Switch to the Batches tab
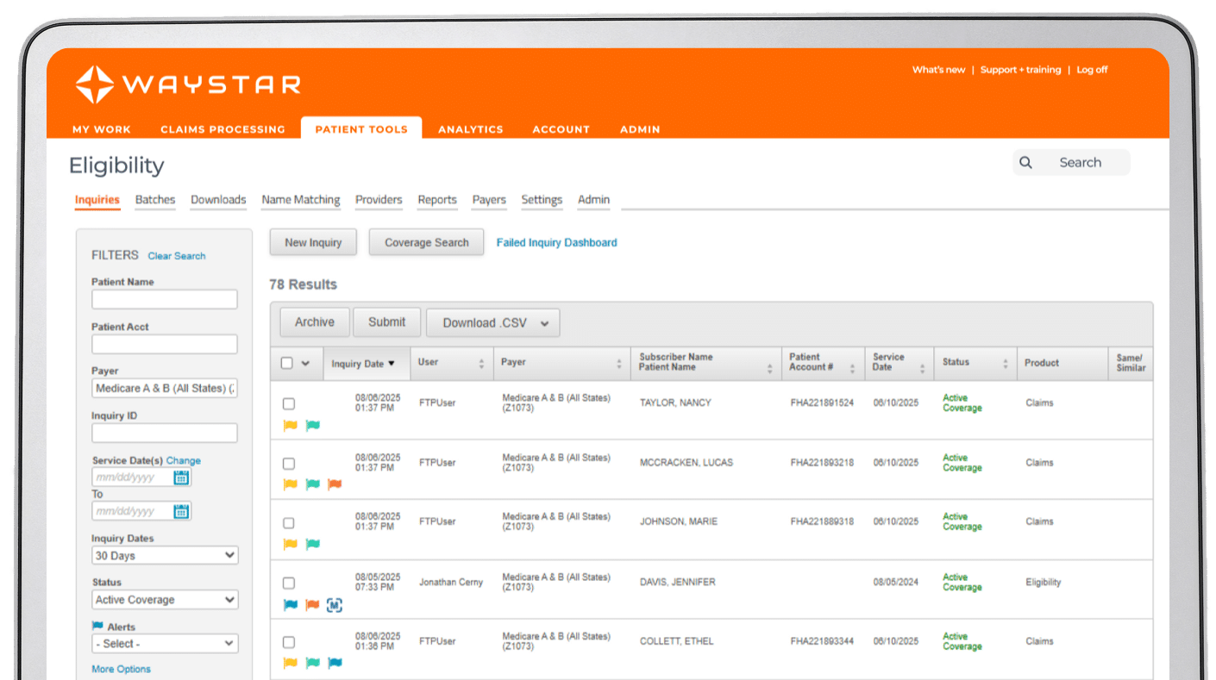1216x680 pixels. click(x=154, y=199)
